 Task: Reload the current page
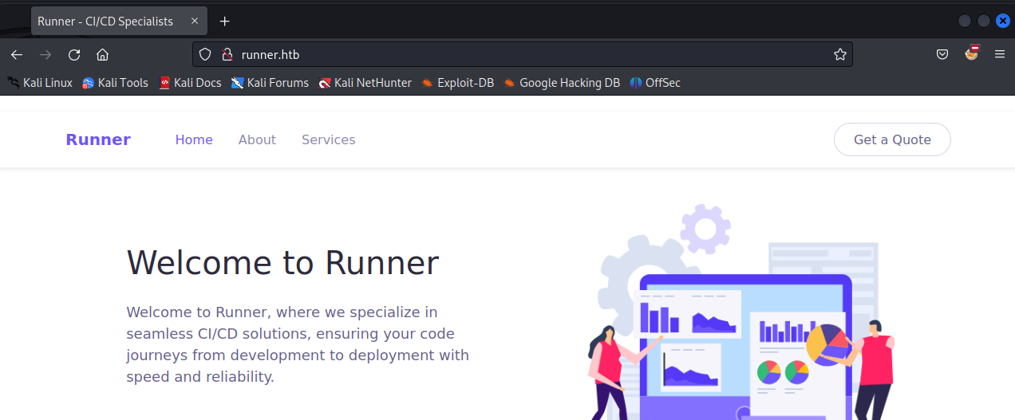point(74,54)
